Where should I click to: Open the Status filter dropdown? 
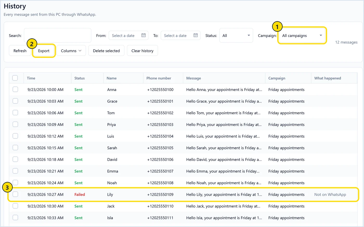point(236,35)
